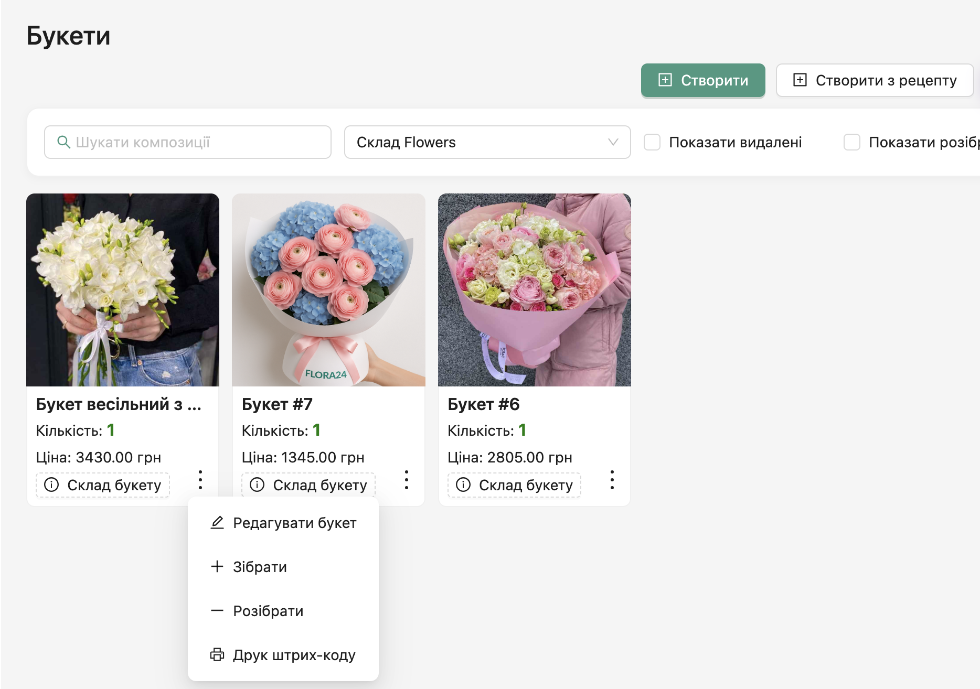Click Створити з рецепту button
The height and width of the screenshot is (689, 980).
coord(875,80)
